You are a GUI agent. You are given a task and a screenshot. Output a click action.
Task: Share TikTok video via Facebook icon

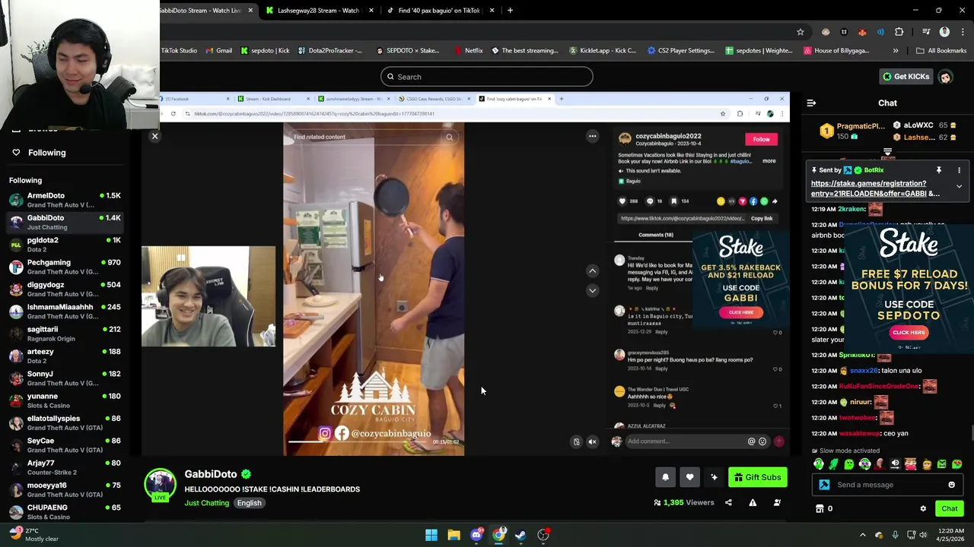[x=753, y=201]
